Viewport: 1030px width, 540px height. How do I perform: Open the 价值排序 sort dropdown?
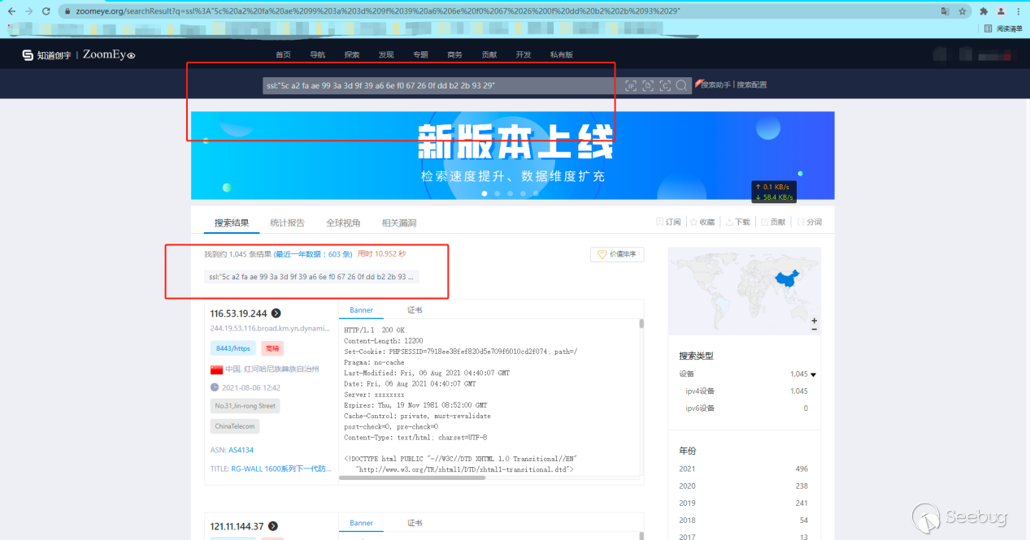[617, 254]
